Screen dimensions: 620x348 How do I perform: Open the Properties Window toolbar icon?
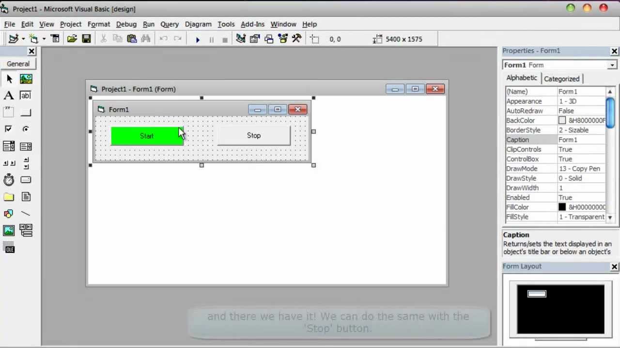click(255, 39)
